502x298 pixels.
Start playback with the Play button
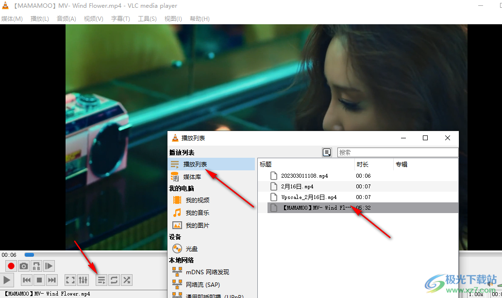pos(7,280)
